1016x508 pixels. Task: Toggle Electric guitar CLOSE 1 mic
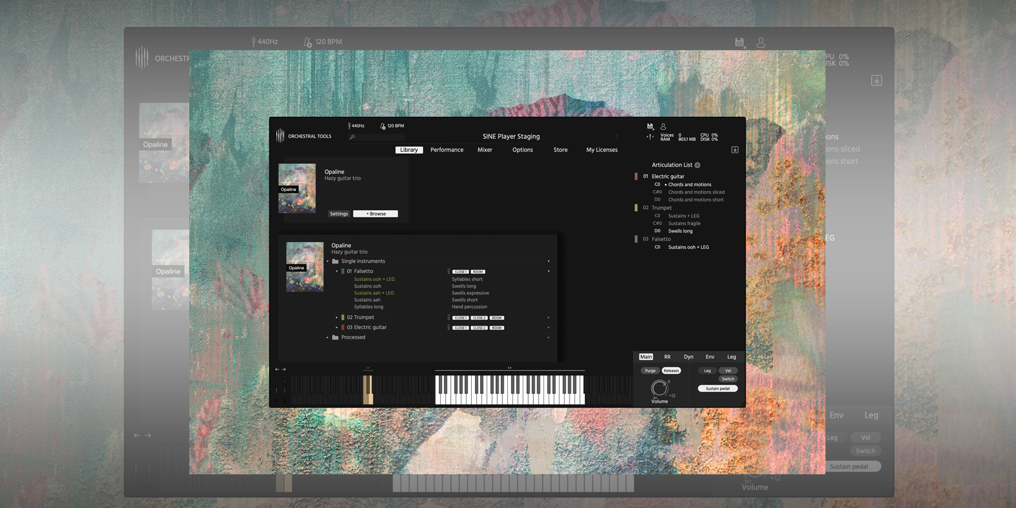[x=460, y=328]
